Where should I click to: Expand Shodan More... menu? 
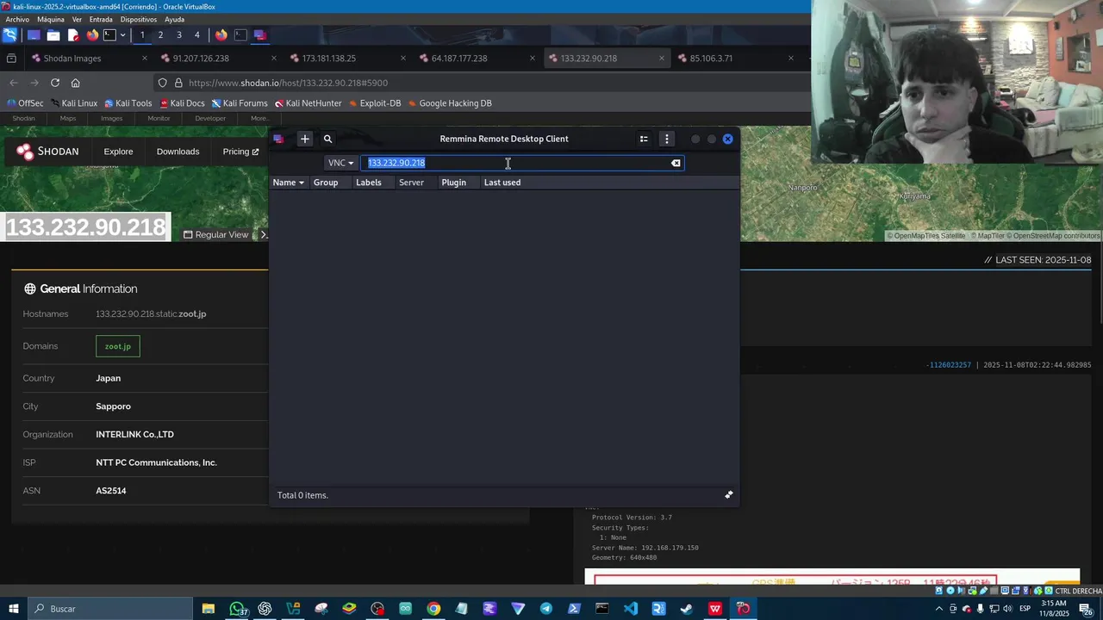tap(260, 118)
